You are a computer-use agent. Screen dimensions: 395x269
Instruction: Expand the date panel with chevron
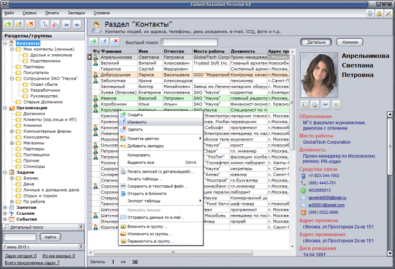tap(81, 246)
